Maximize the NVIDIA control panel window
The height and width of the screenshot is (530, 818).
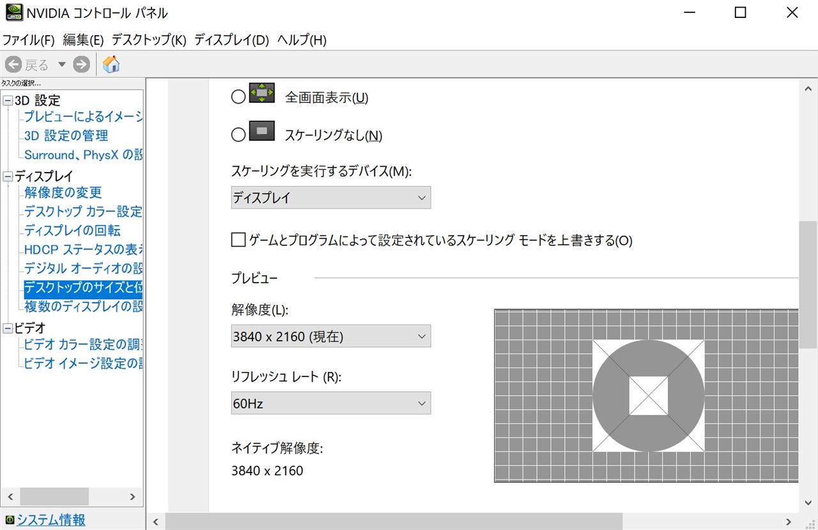740,12
